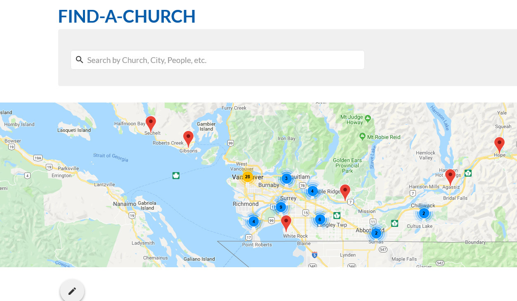
Task: Expand the blue 2 cluster near Abbotsford
Action: click(376, 233)
